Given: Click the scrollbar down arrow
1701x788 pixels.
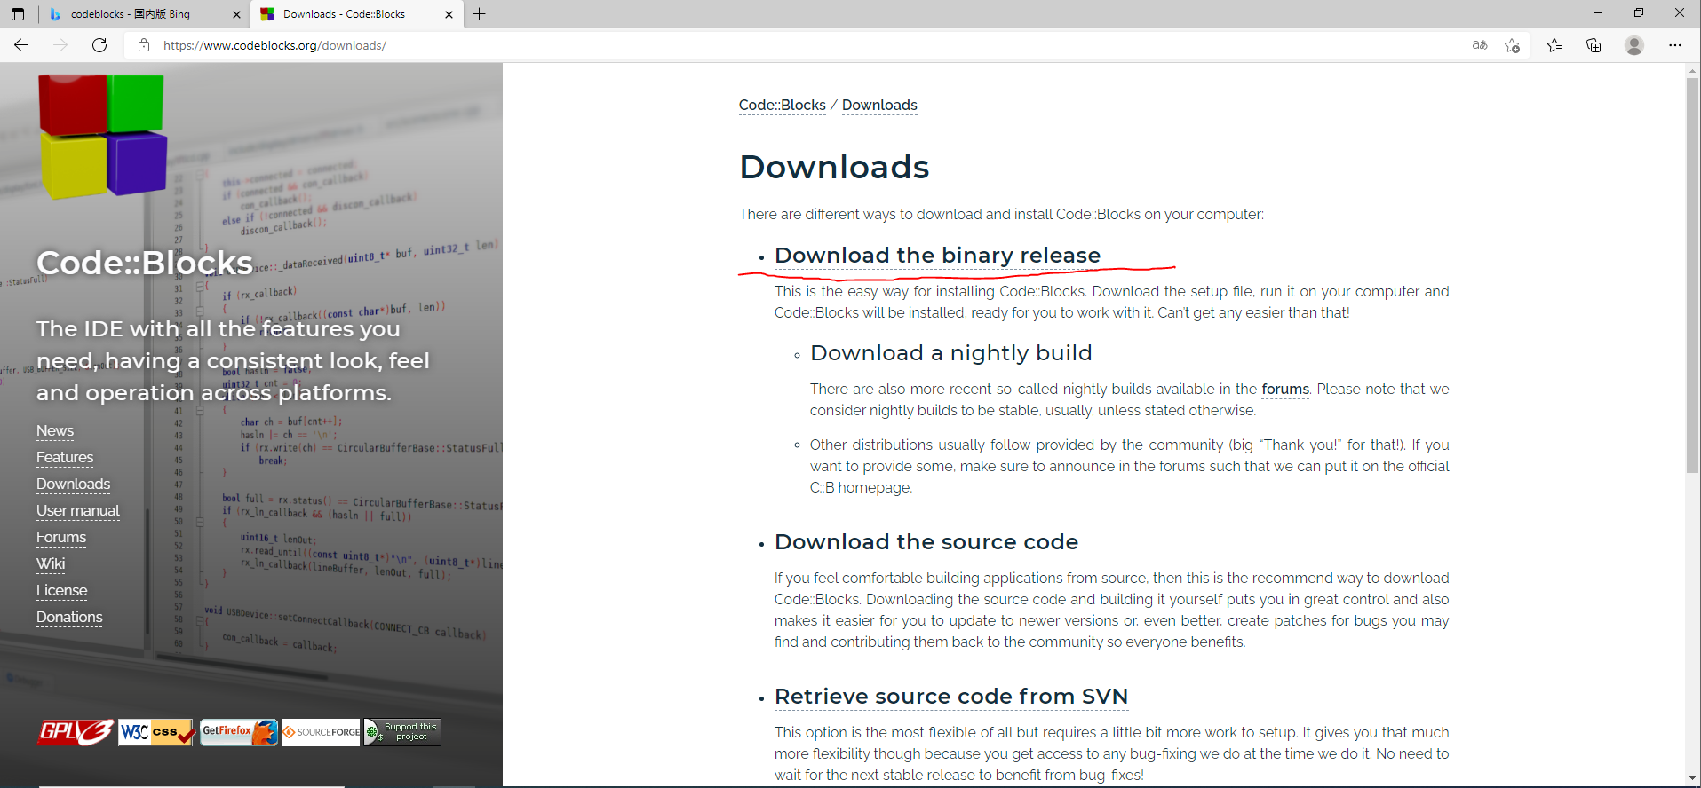Looking at the screenshot, I should [x=1692, y=779].
